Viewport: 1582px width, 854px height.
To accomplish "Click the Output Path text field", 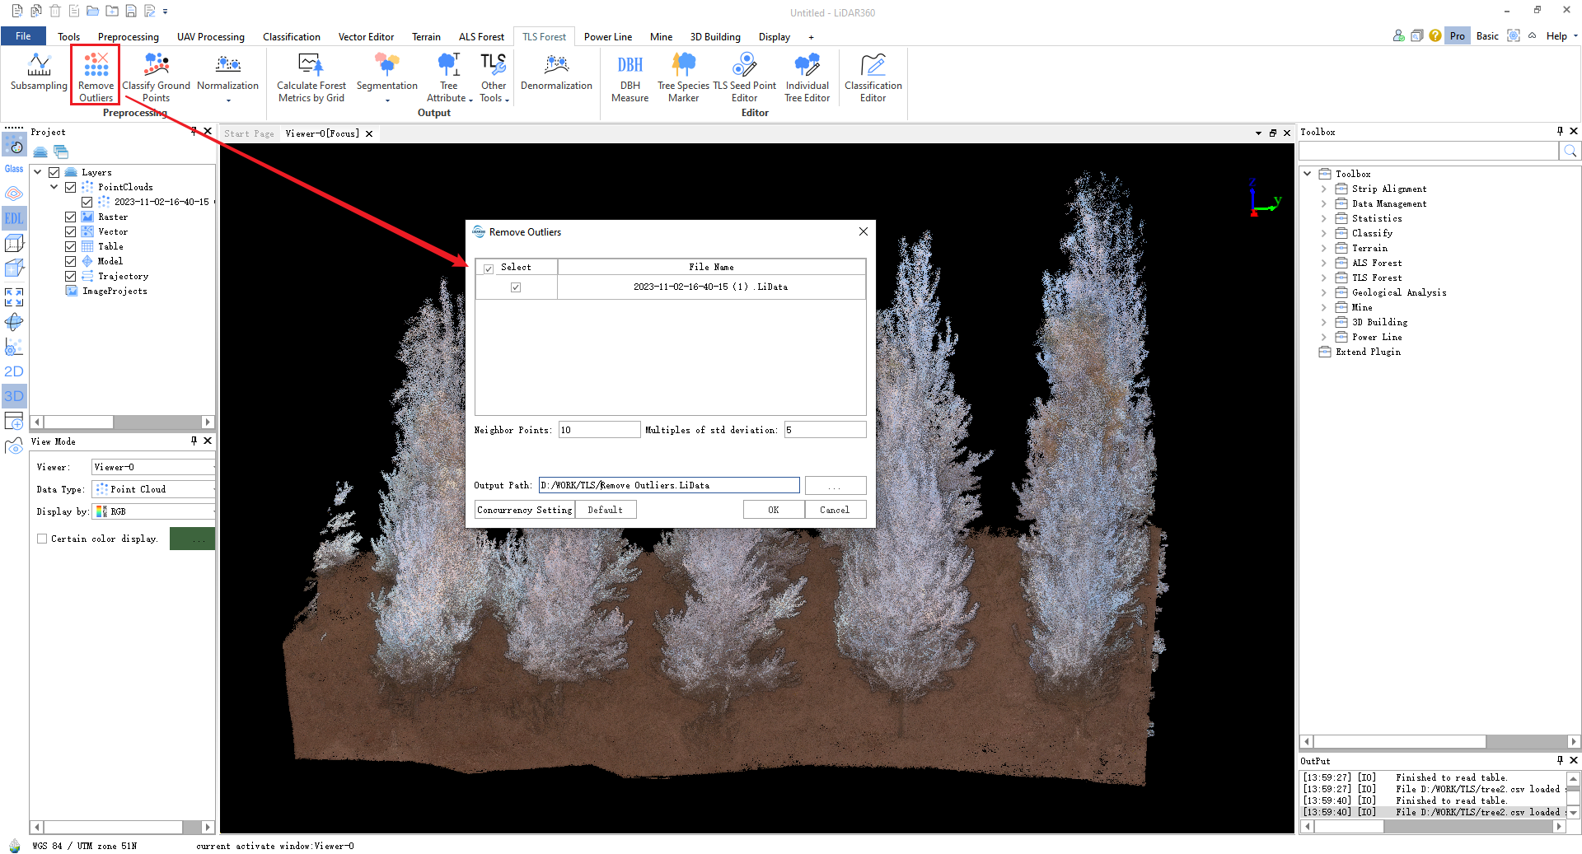I will 669,485.
